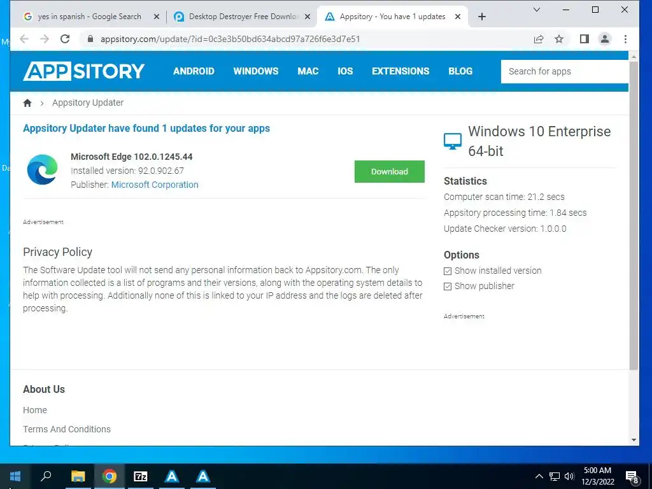Click the Appsitory Updater breadcrumb
This screenshot has height=489, width=652.
88,103
